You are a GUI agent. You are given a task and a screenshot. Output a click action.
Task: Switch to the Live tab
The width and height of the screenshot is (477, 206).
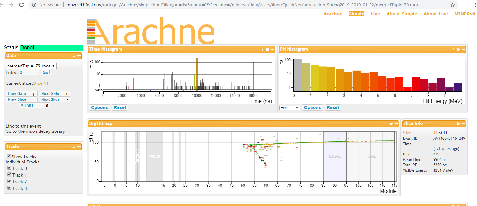(375, 14)
